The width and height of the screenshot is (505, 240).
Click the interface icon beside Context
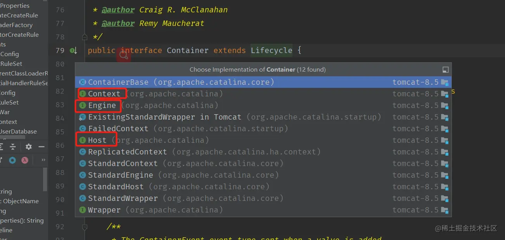[x=82, y=94]
